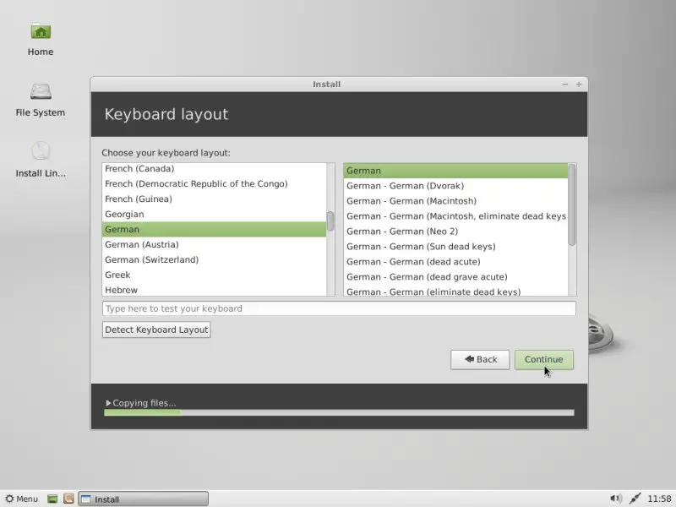
Task: Open the Install Linux Mint desktop icon
Action: pyautogui.click(x=41, y=160)
